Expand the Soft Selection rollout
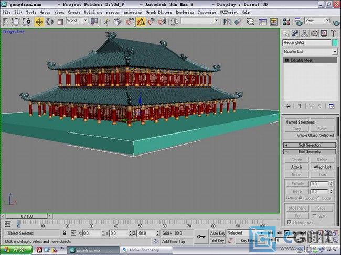The width and height of the screenshot is (341, 255). pos(310,145)
